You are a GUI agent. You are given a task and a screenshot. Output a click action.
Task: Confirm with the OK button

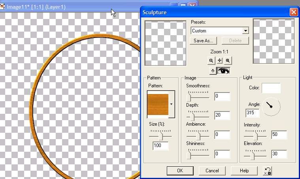pyautogui.click(x=180, y=171)
